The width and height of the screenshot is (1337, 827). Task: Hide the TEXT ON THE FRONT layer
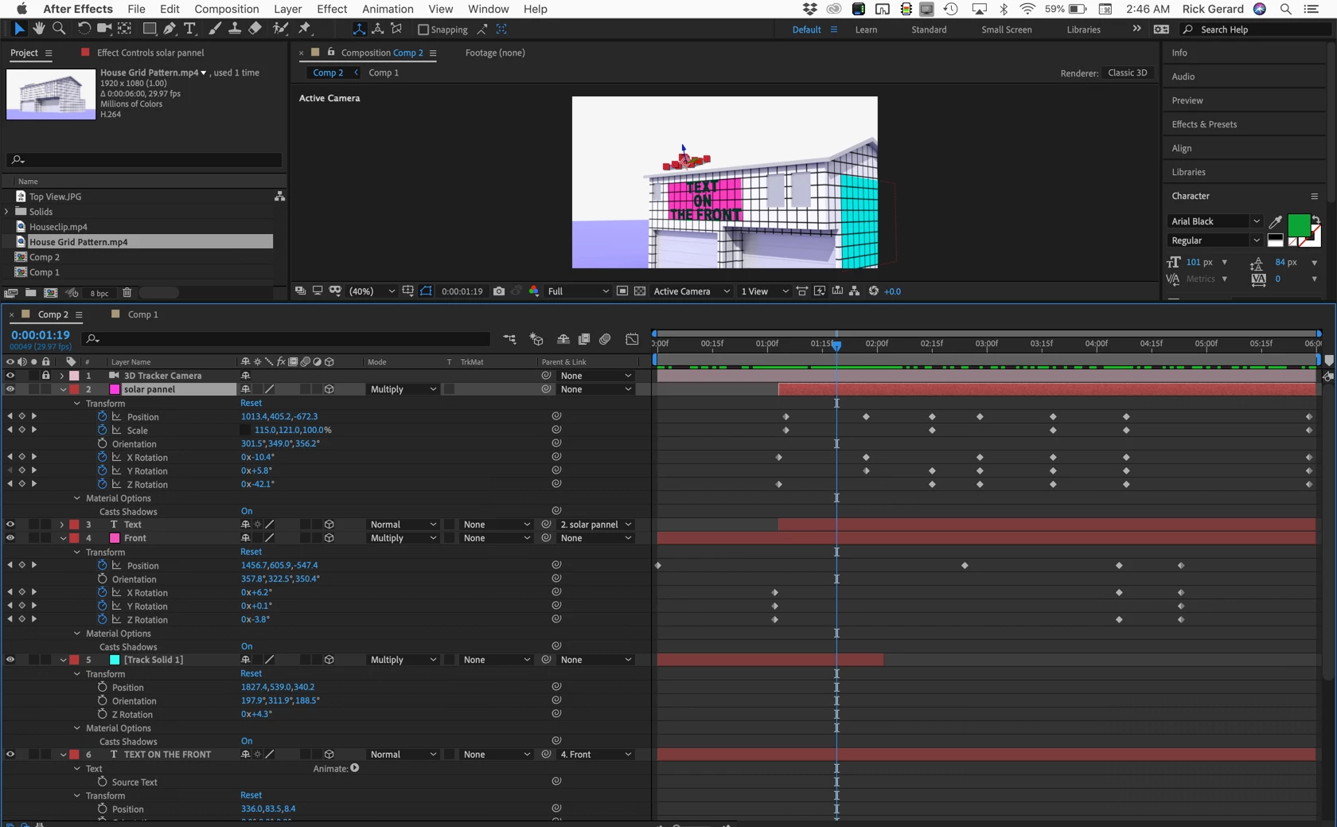(x=10, y=755)
